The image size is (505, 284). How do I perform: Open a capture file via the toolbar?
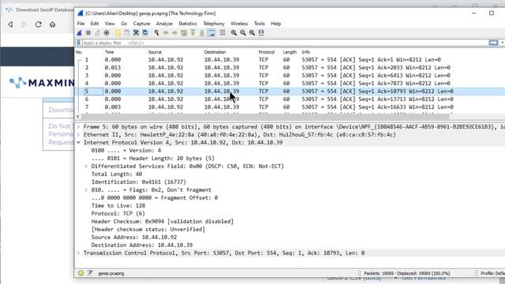[118, 33]
